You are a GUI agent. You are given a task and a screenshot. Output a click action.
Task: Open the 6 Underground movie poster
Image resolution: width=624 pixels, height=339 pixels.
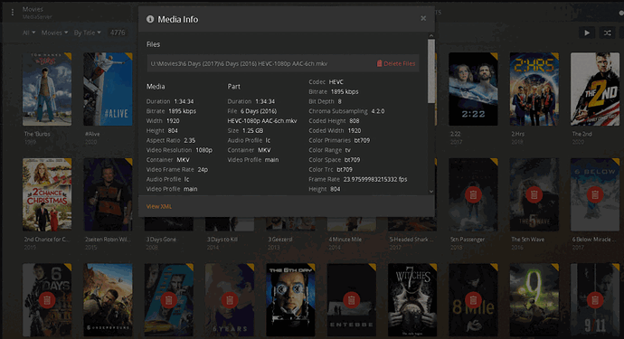(108, 300)
